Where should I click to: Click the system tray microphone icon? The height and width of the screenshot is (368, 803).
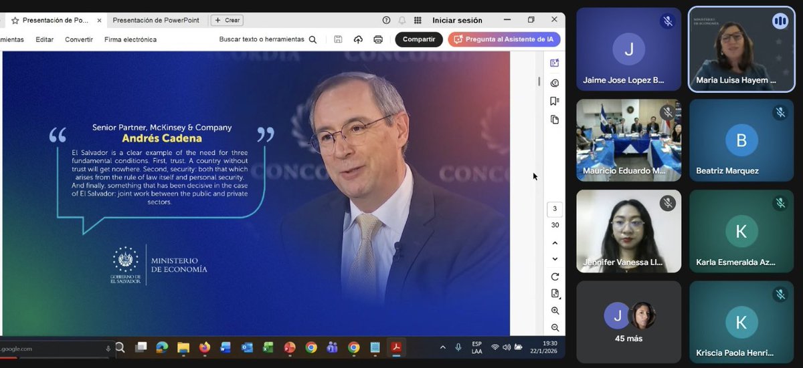[459, 347]
